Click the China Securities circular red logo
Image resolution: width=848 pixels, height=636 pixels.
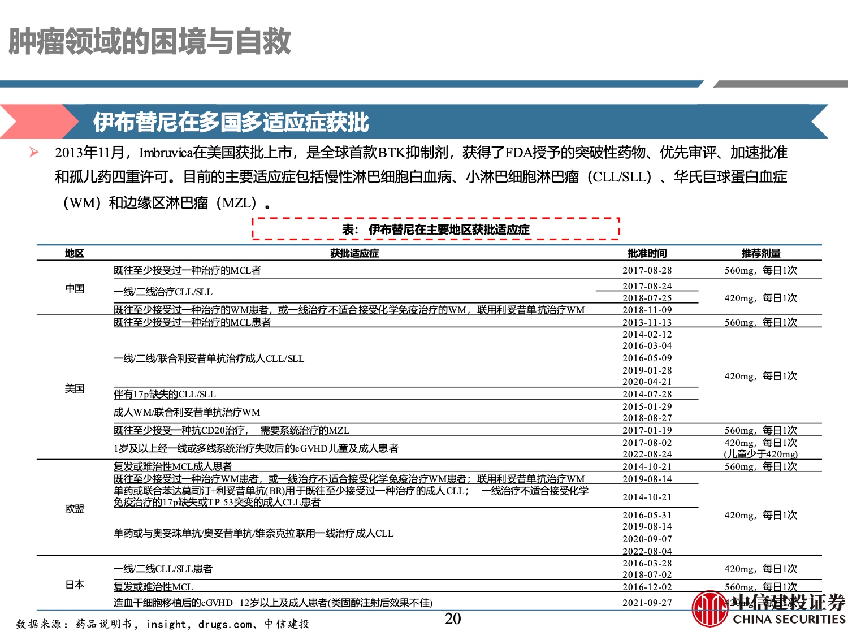click(x=709, y=609)
